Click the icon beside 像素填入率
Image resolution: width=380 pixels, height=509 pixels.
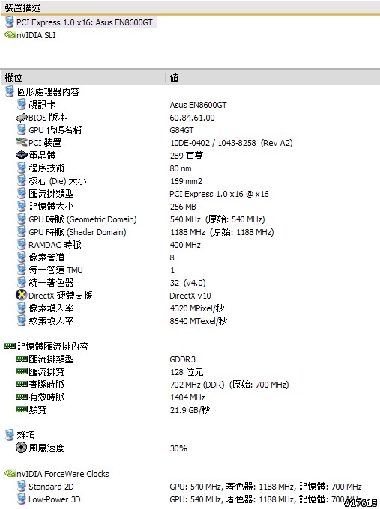pos(21,308)
